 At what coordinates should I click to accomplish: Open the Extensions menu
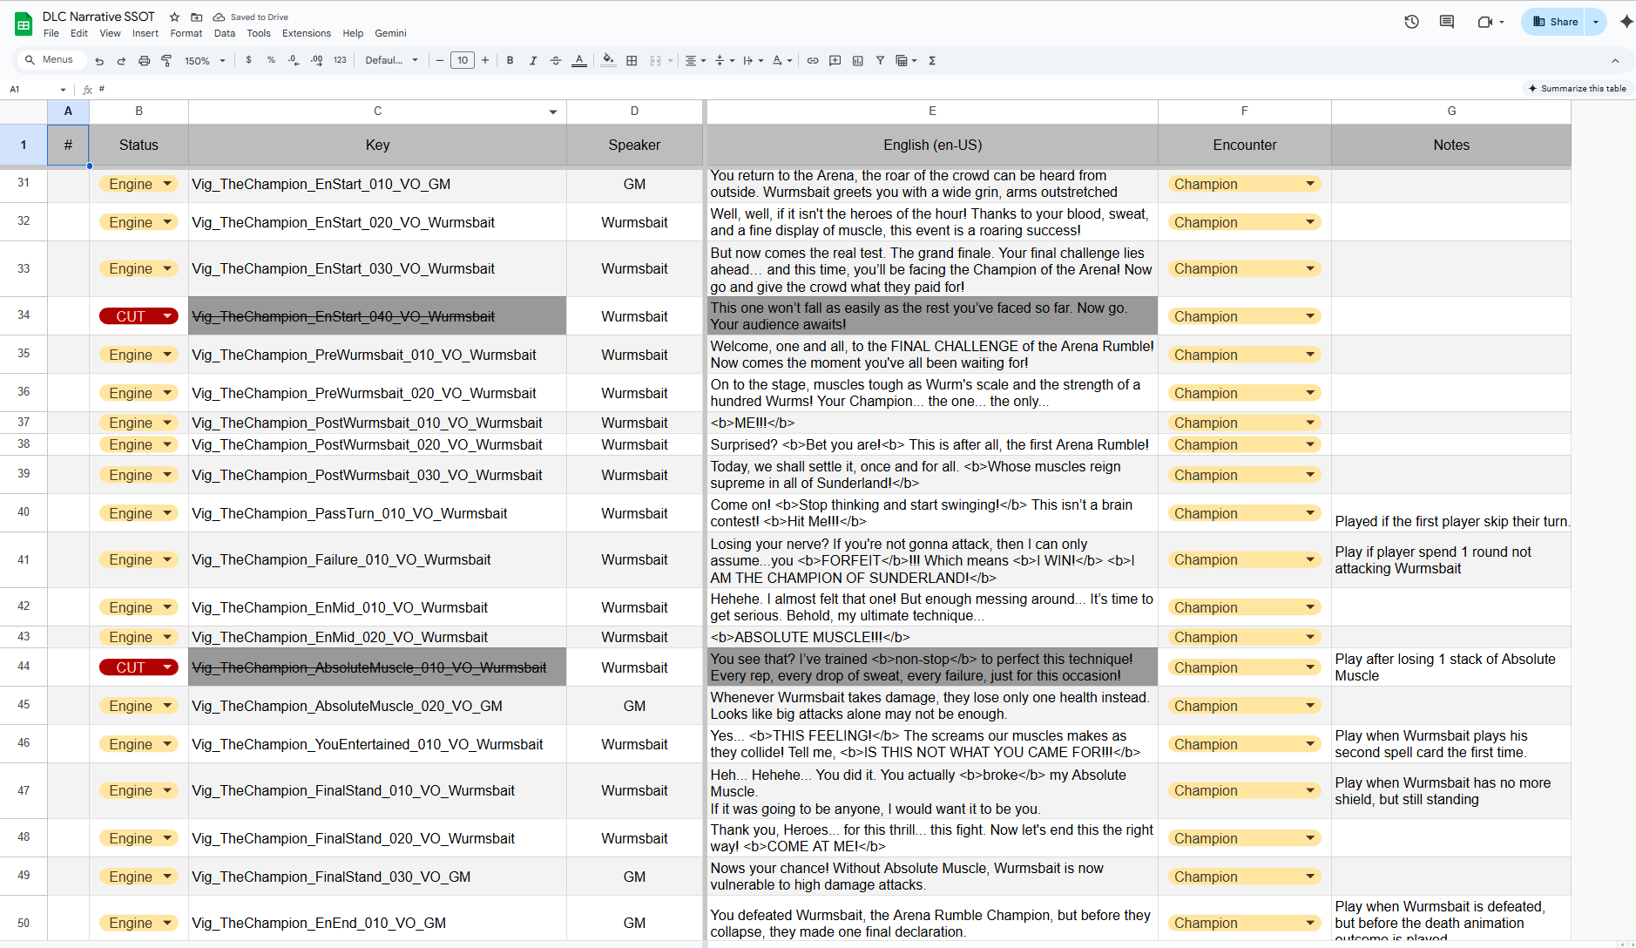tap(307, 33)
